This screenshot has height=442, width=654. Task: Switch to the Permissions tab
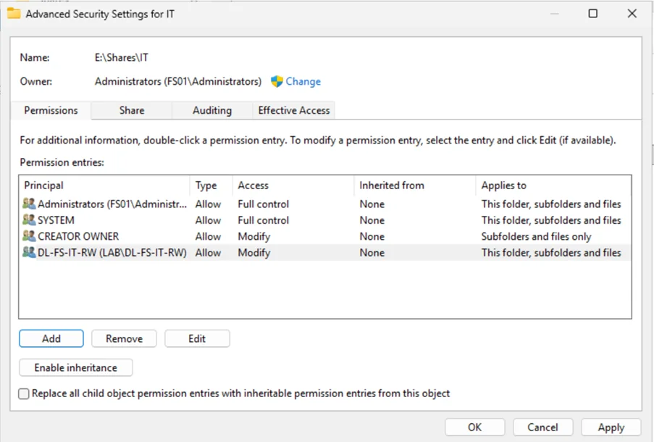51,111
